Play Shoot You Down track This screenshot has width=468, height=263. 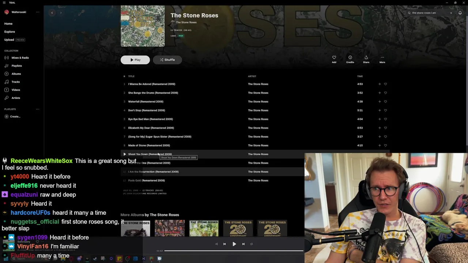[x=124, y=154]
